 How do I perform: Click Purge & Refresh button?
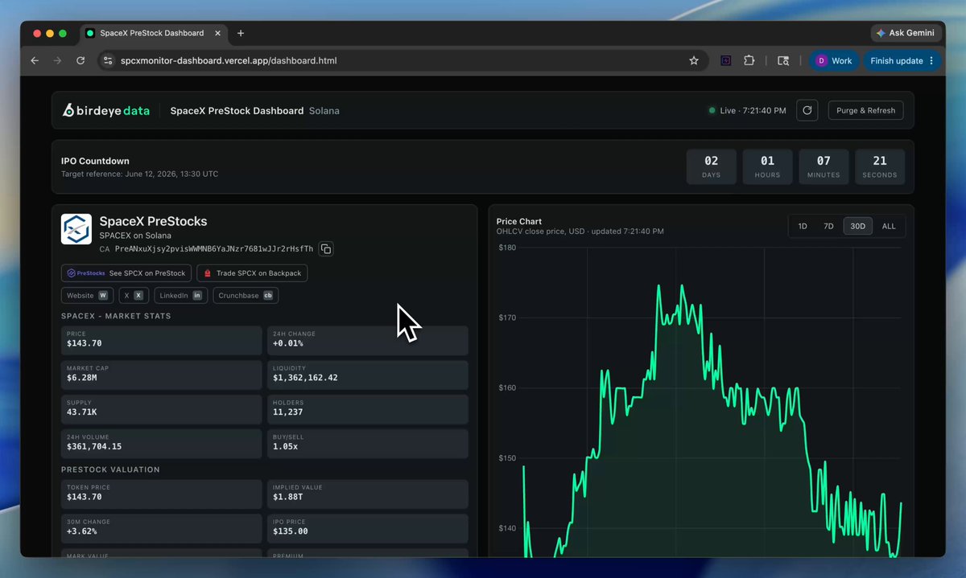pyautogui.click(x=865, y=111)
